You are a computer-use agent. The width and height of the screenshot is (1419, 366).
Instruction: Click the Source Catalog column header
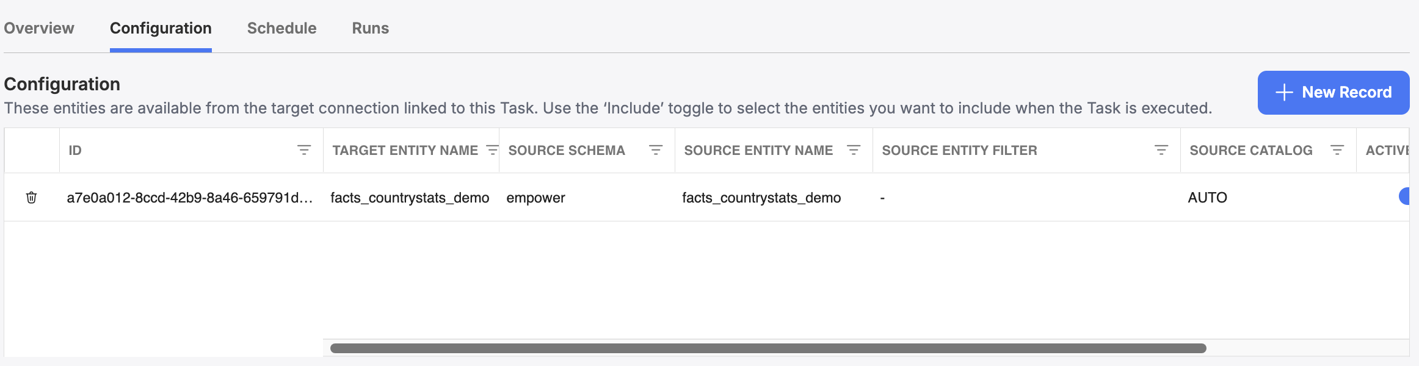[1251, 150]
